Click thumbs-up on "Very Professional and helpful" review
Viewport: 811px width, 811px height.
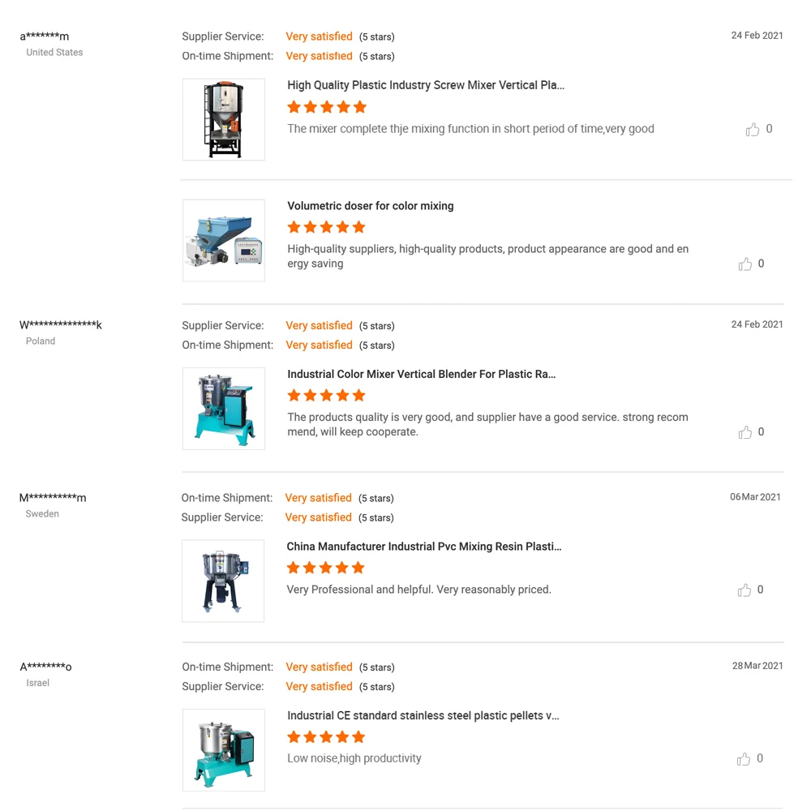point(744,590)
